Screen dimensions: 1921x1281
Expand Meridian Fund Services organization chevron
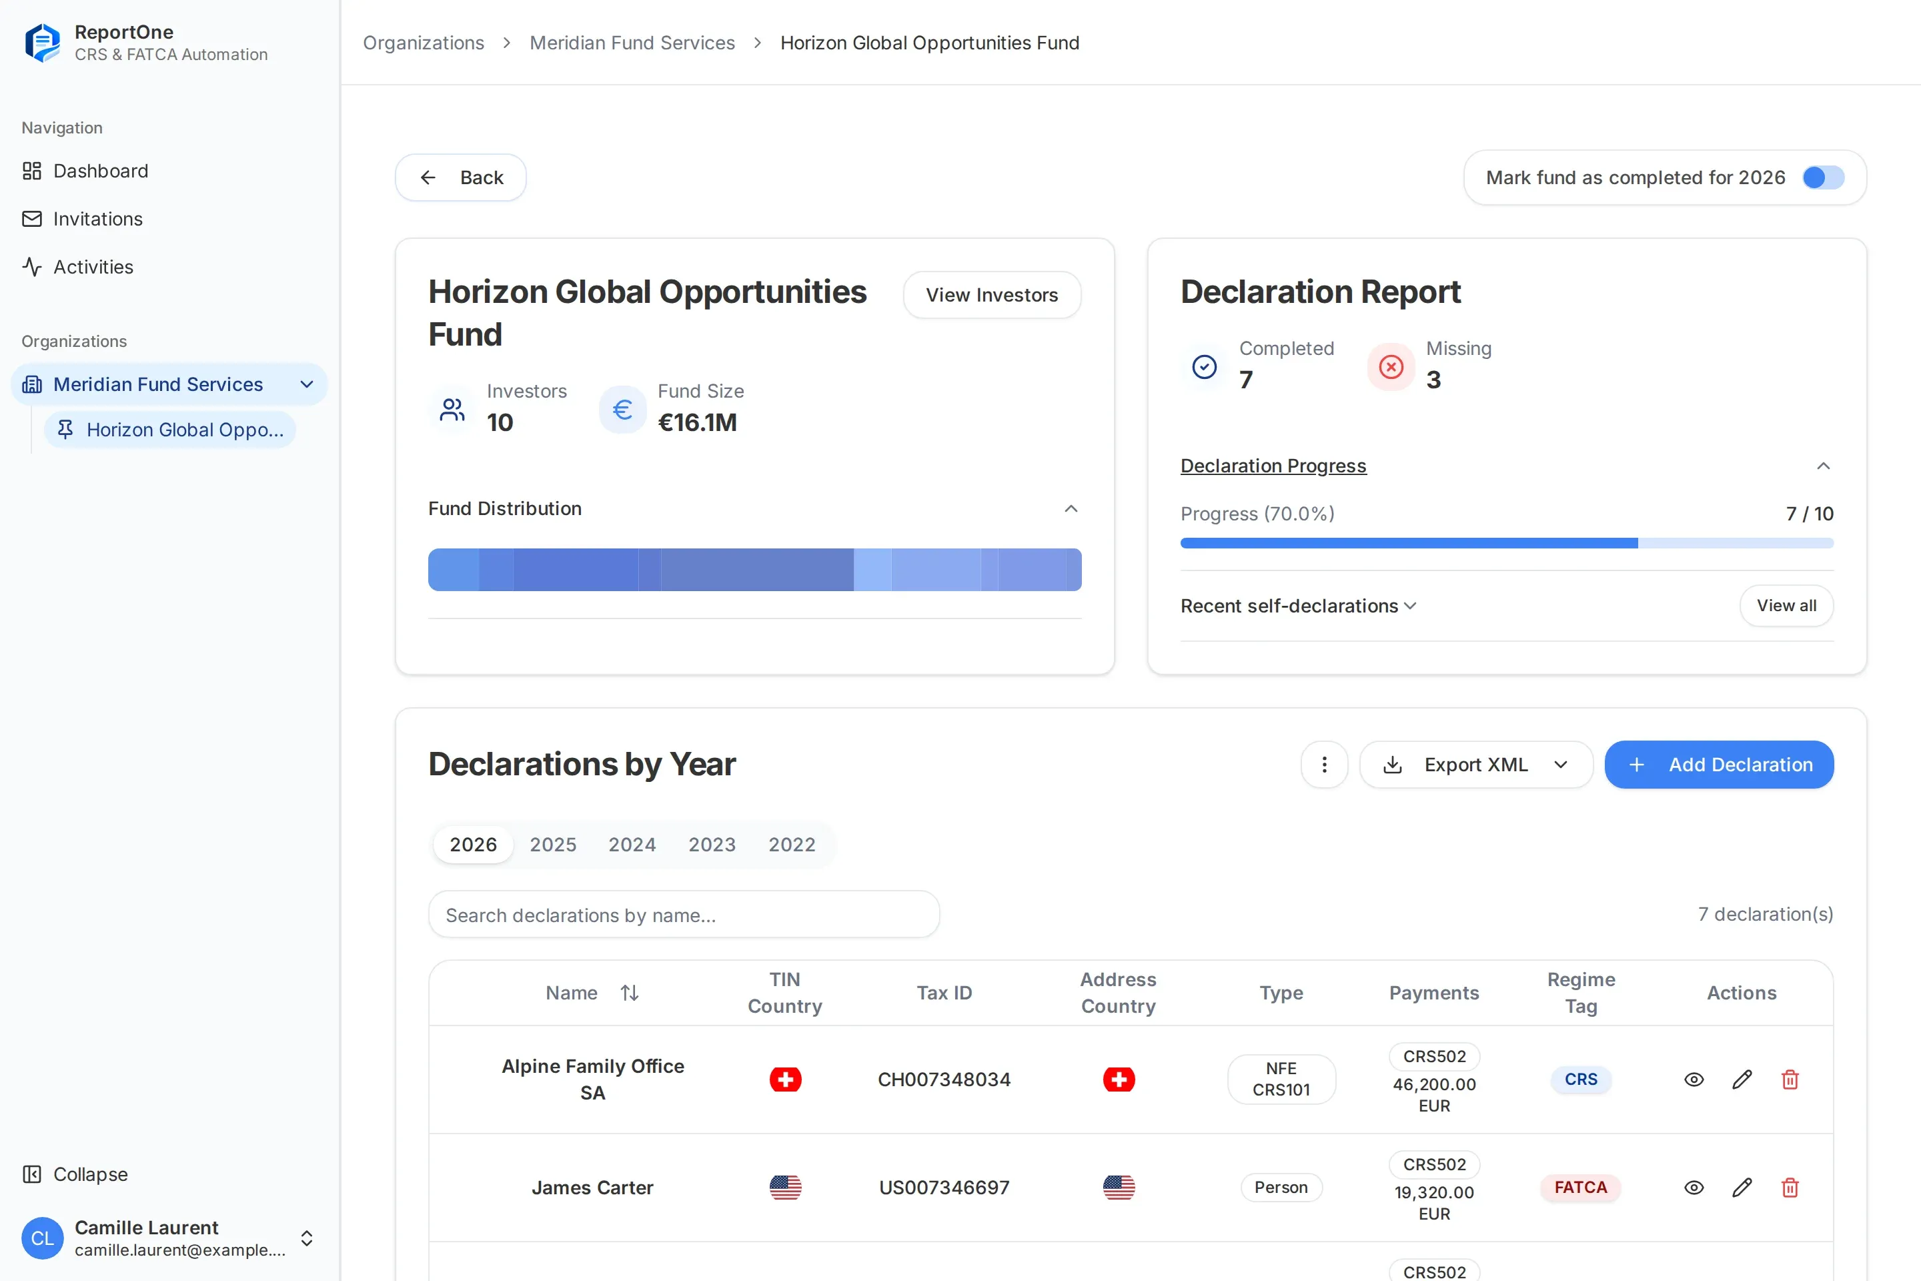[307, 384]
